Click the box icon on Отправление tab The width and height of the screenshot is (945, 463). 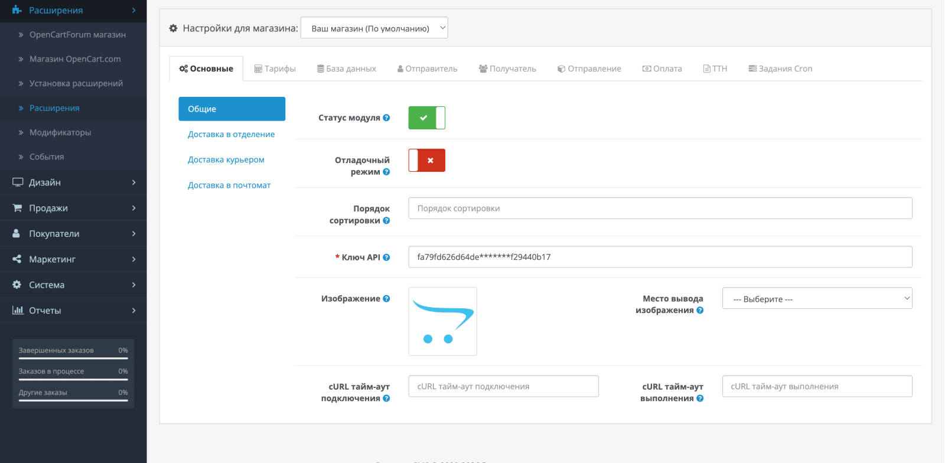[x=562, y=69]
